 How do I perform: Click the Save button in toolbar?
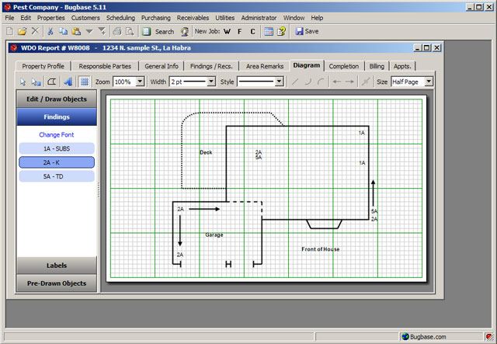click(304, 32)
